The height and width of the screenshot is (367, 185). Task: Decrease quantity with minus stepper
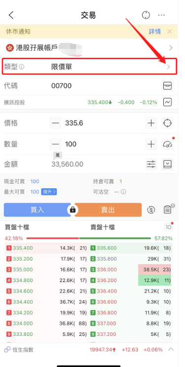pyautogui.click(x=55, y=144)
